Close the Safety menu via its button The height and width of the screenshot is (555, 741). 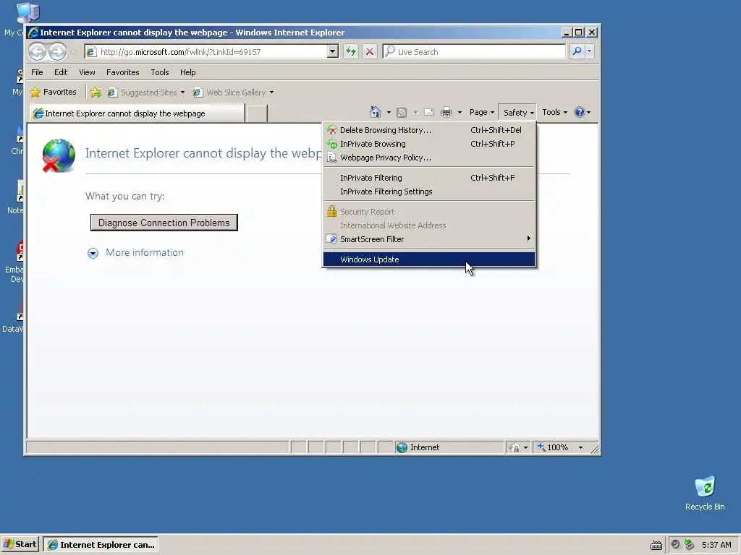coord(517,112)
